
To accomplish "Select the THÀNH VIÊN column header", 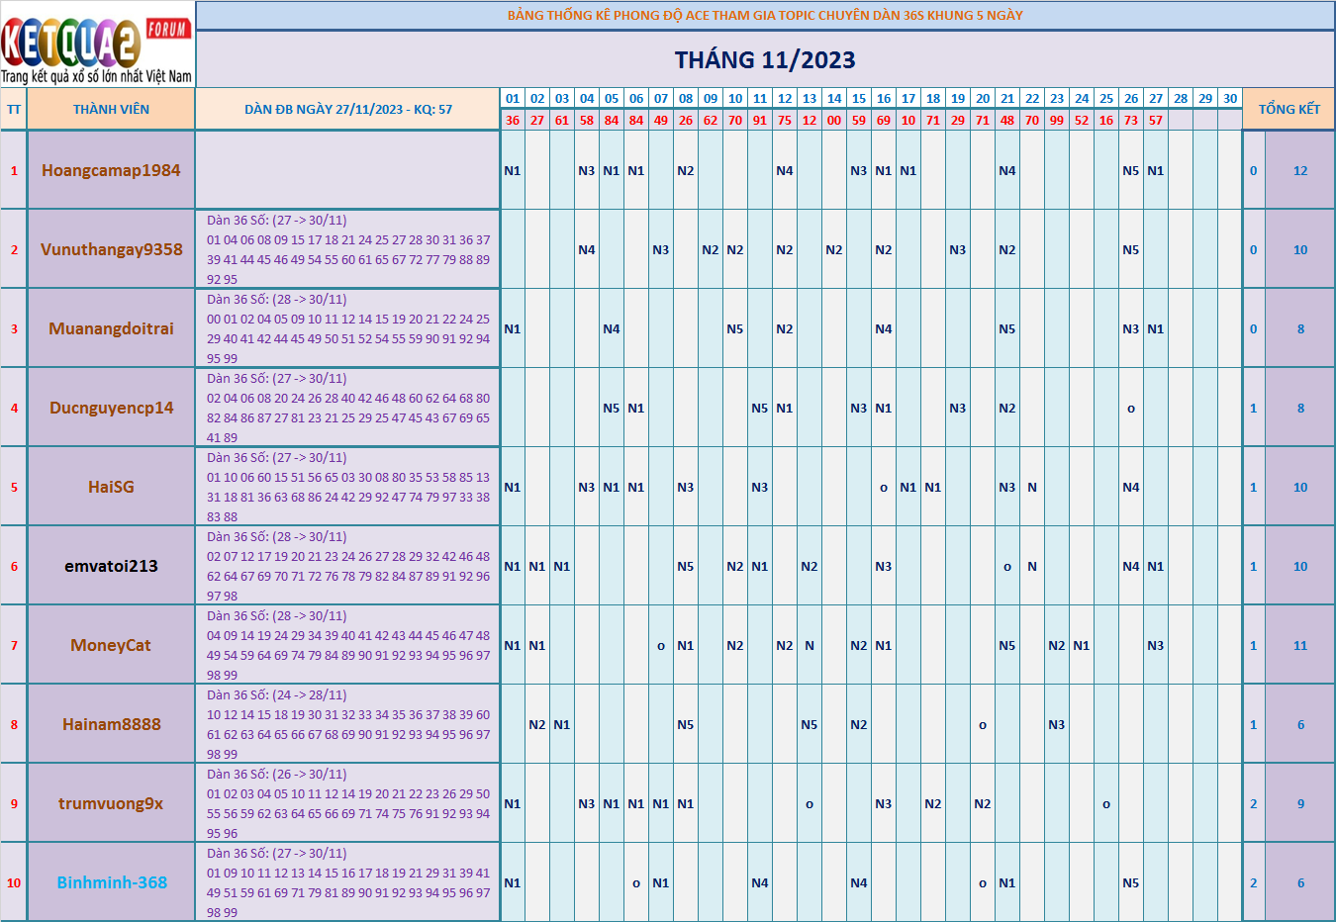I will point(111,110).
